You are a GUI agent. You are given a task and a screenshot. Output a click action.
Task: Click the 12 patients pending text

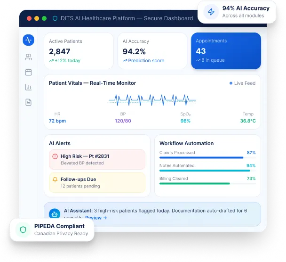click(80, 186)
